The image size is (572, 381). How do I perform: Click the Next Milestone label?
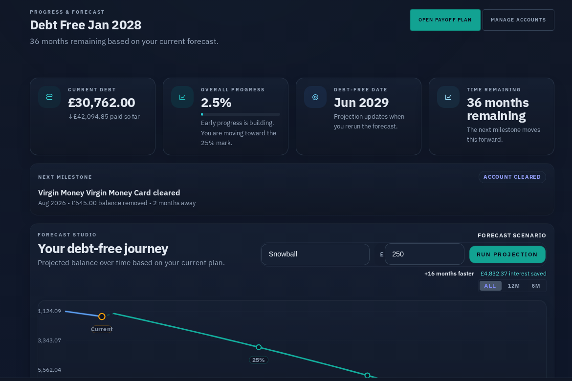click(65, 177)
